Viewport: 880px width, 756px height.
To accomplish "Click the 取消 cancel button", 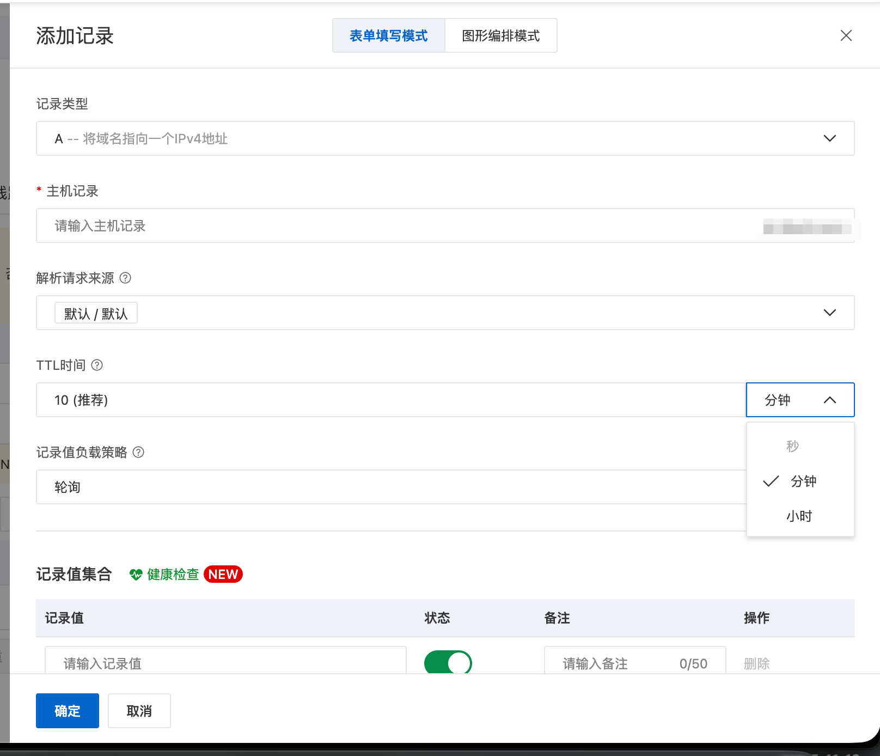I will tap(139, 711).
